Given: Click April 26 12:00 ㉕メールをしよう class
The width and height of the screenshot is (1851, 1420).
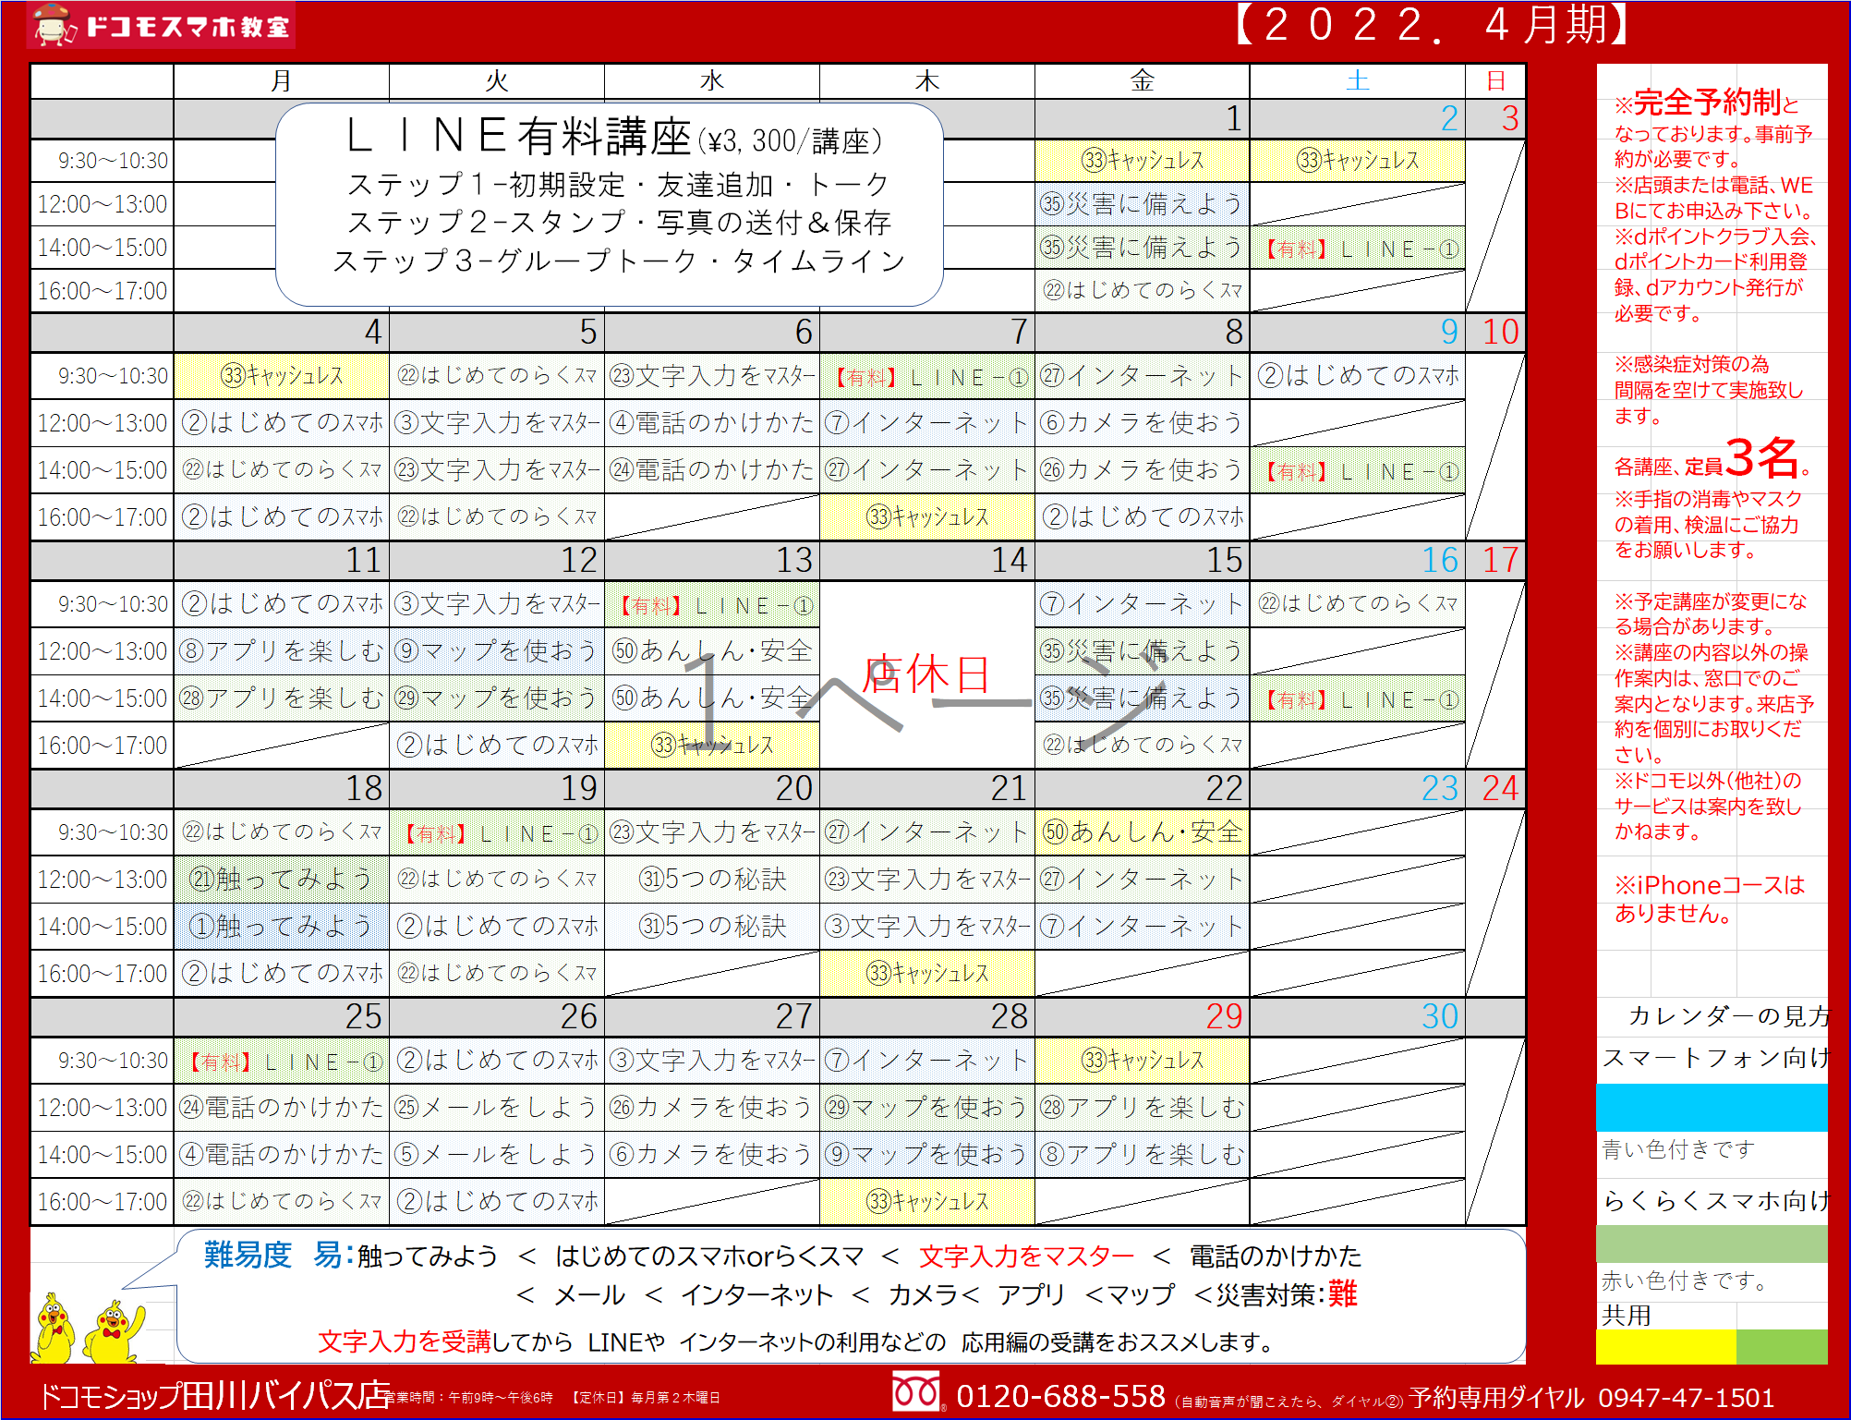Looking at the screenshot, I should tap(496, 1107).
